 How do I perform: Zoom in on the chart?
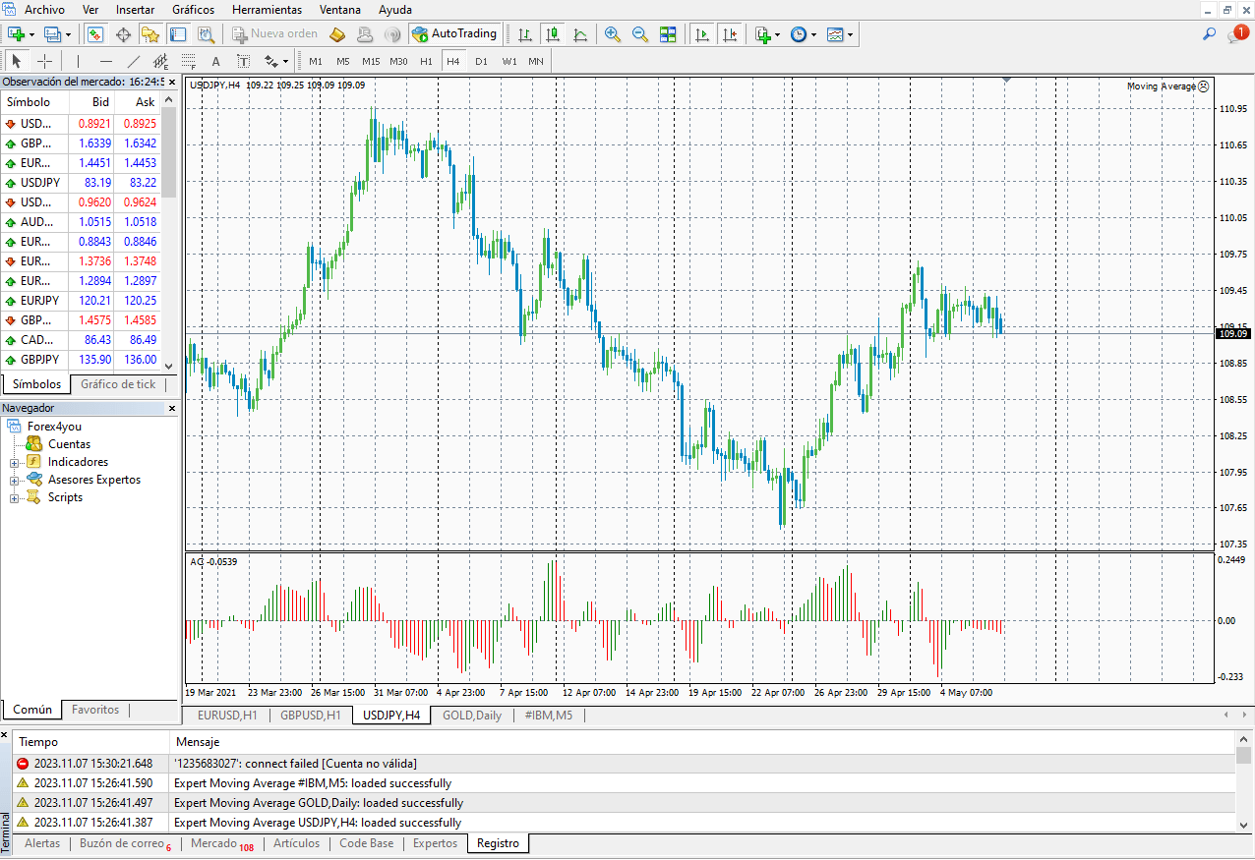click(x=613, y=34)
